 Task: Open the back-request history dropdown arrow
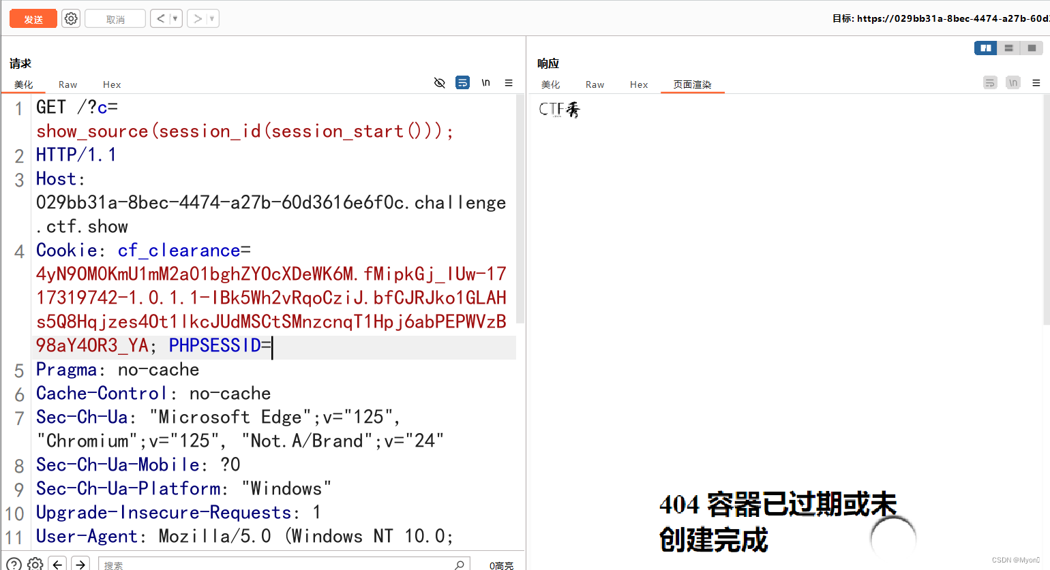[x=177, y=18]
